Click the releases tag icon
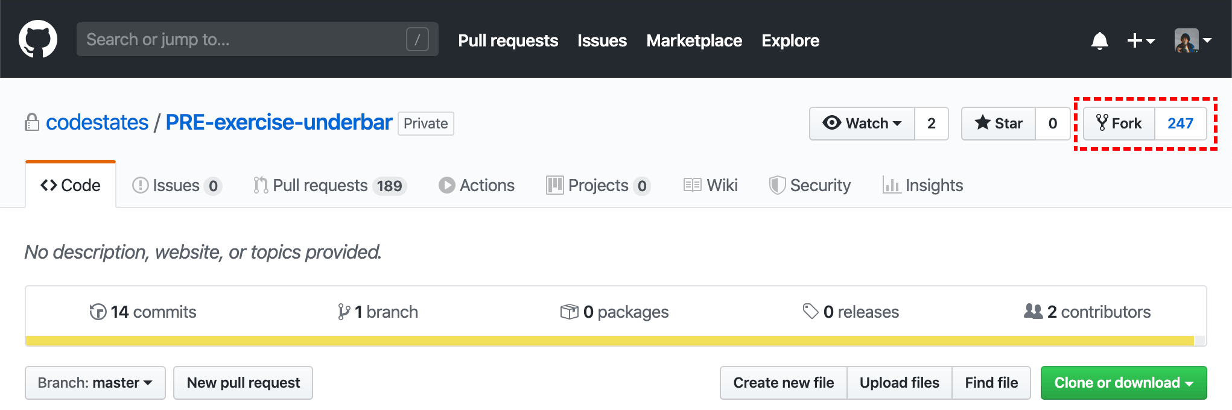The width and height of the screenshot is (1232, 410). [x=810, y=311]
